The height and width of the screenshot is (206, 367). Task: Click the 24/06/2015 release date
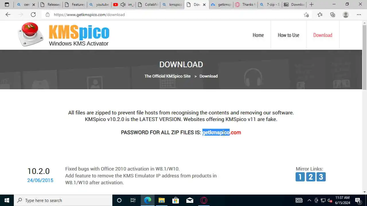(x=40, y=180)
